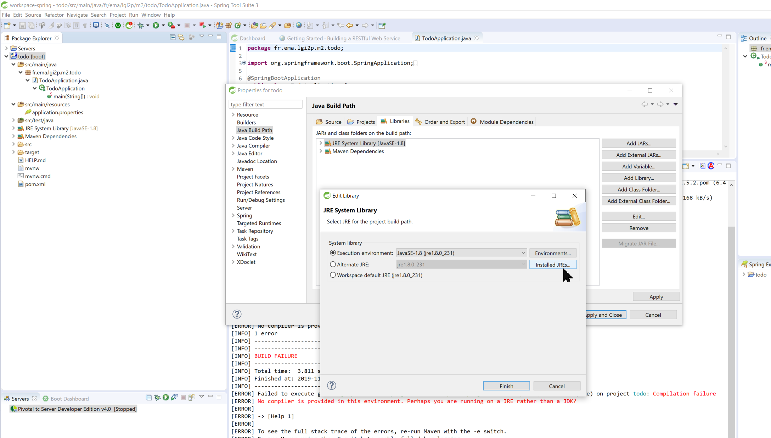Expand Maven Dependencies in build path list

[x=321, y=151]
